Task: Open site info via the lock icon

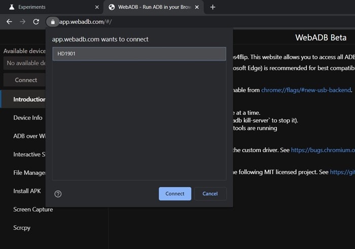Action: point(53,22)
